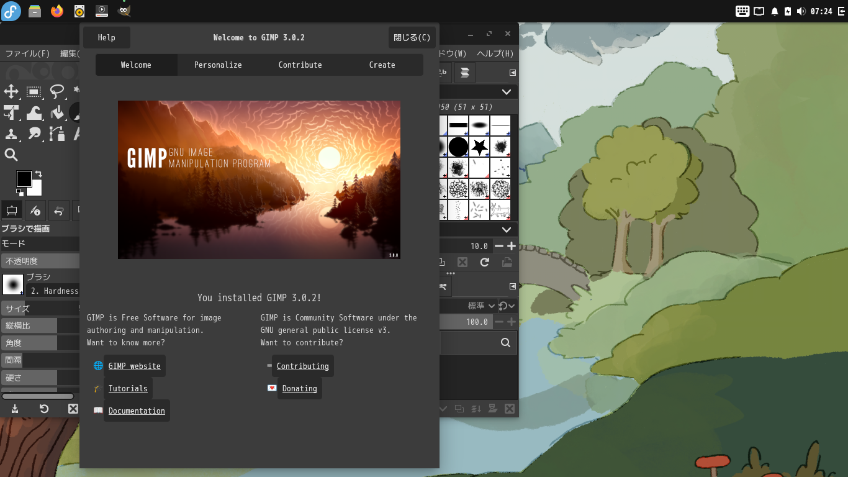The width and height of the screenshot is (848, 477).
Task: Select the Free Select lasso tool
Action: point(57,92)
